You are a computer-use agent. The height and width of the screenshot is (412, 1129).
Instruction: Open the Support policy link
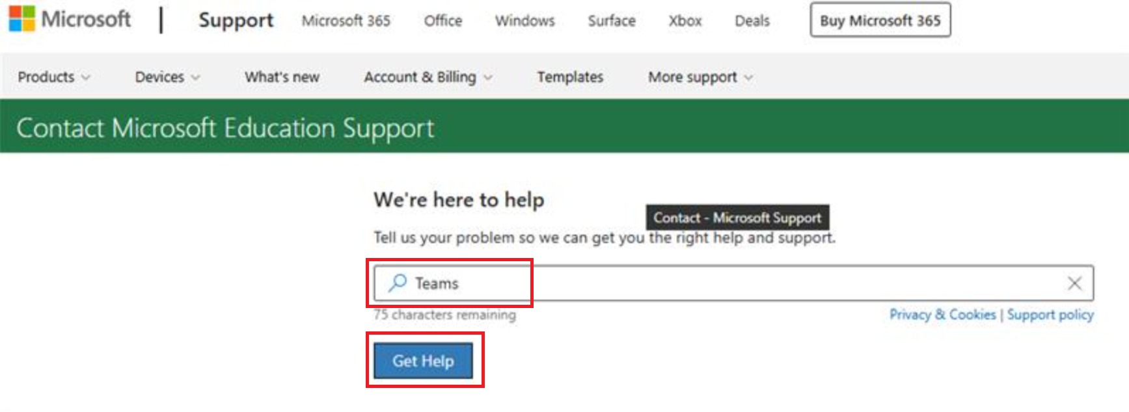pyautogui.click(x=1050, y=315)
